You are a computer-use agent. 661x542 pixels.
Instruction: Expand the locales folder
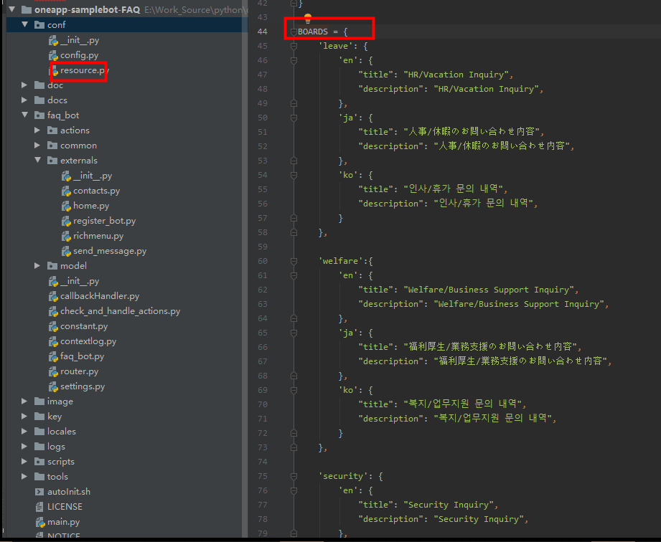(x=24, y=431)
